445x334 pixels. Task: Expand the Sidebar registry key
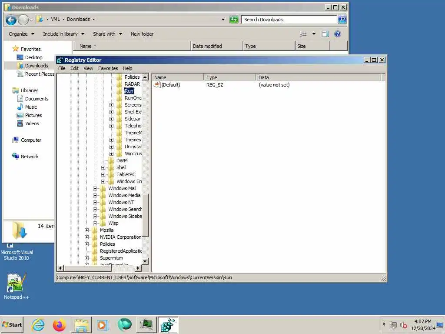click(x=111, y=119)
